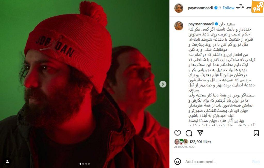
Task: Select second carousel dot indicator
Action: click(83, 164)
